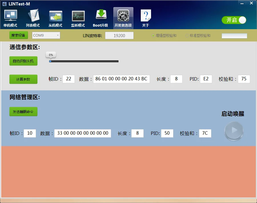Click the data field 33 00 00 00
Image resolution: width=257 pixels, height=203 pixels.
click(x=83, y=133)
